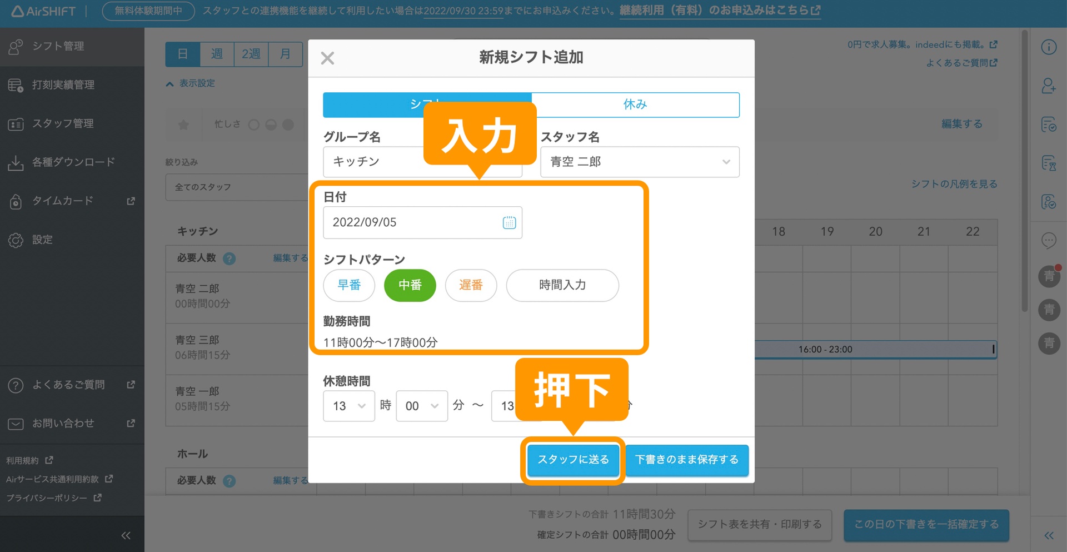Switch to the 月 calendar view

coord(285,54)
